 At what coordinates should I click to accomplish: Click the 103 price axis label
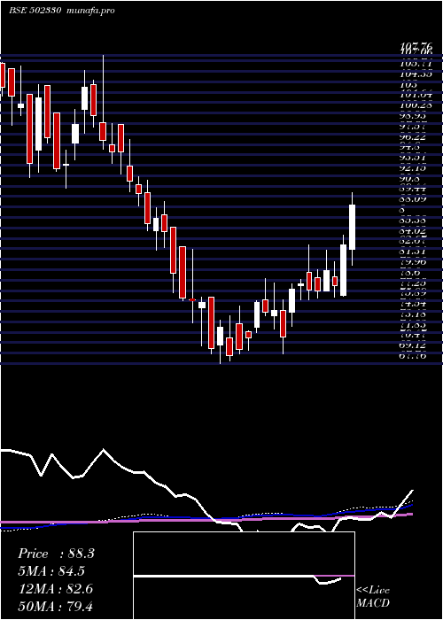(x=408, y=84)
